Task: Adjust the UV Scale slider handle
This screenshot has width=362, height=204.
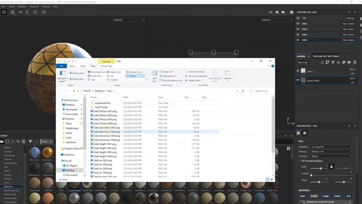Action: 321,168
